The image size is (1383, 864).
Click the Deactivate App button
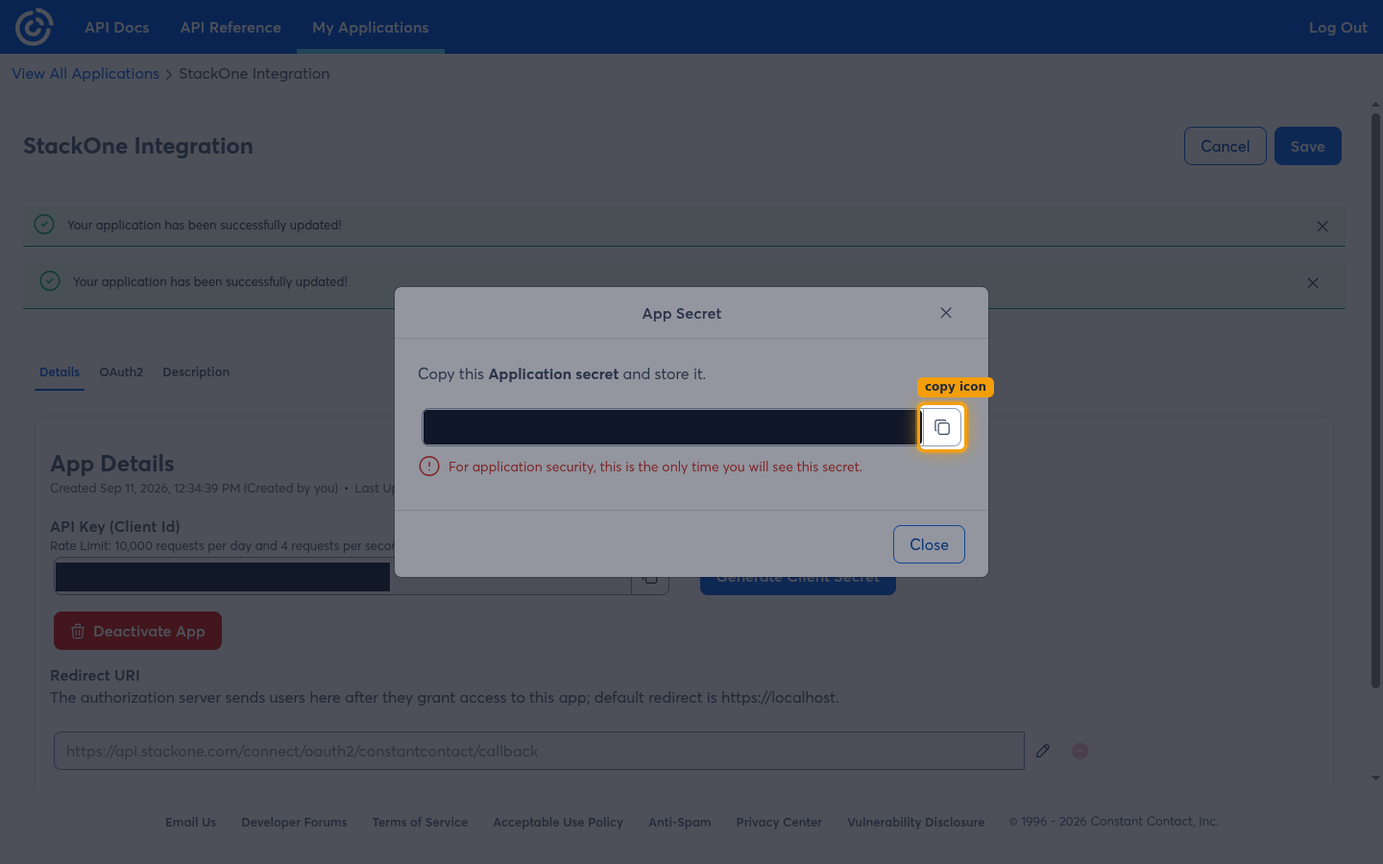[x=137, y=631]
